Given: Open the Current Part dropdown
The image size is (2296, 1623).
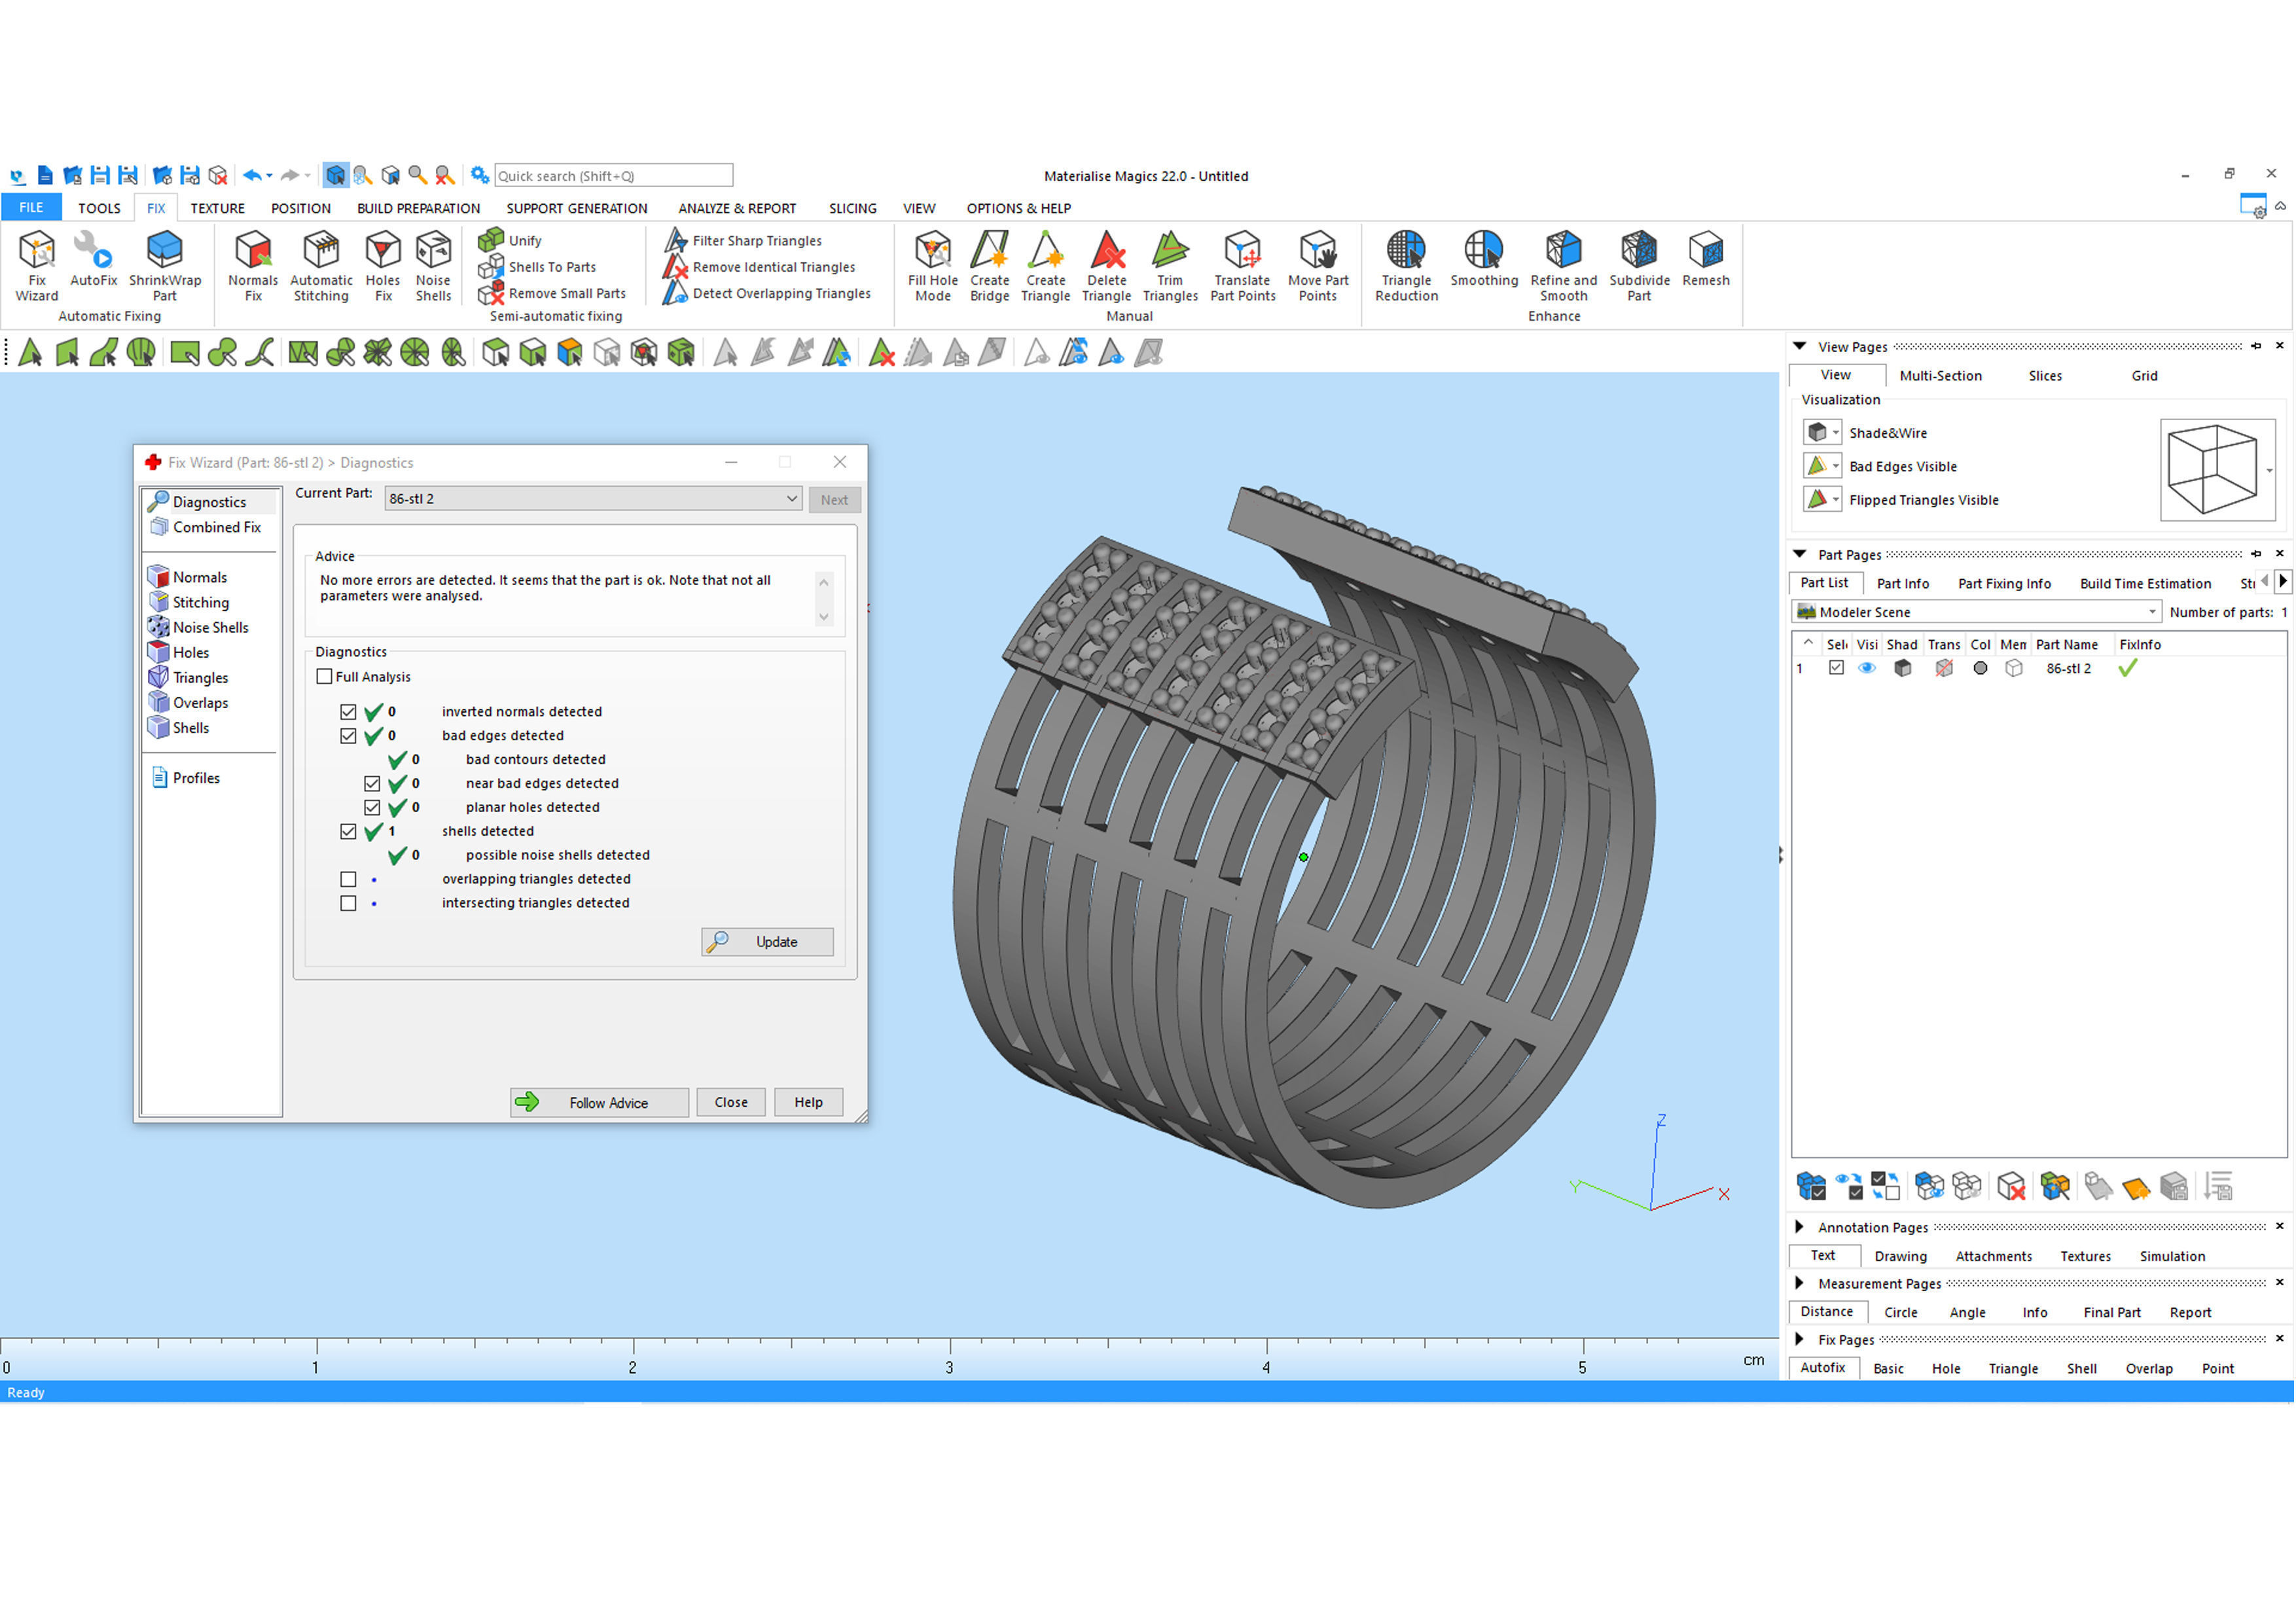Looking at the screenshot, I should coord(791,499).
